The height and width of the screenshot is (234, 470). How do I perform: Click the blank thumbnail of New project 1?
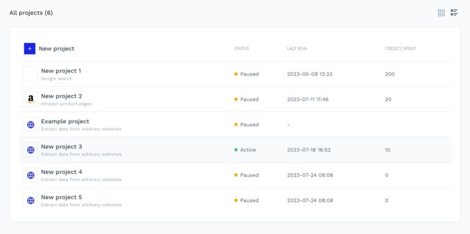coord(31,74)
